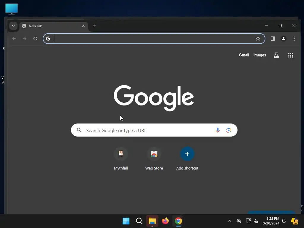This screenshot has height=228, width=304.
Task: Open Windows taskbar search
Action: (x=139, y=221)
